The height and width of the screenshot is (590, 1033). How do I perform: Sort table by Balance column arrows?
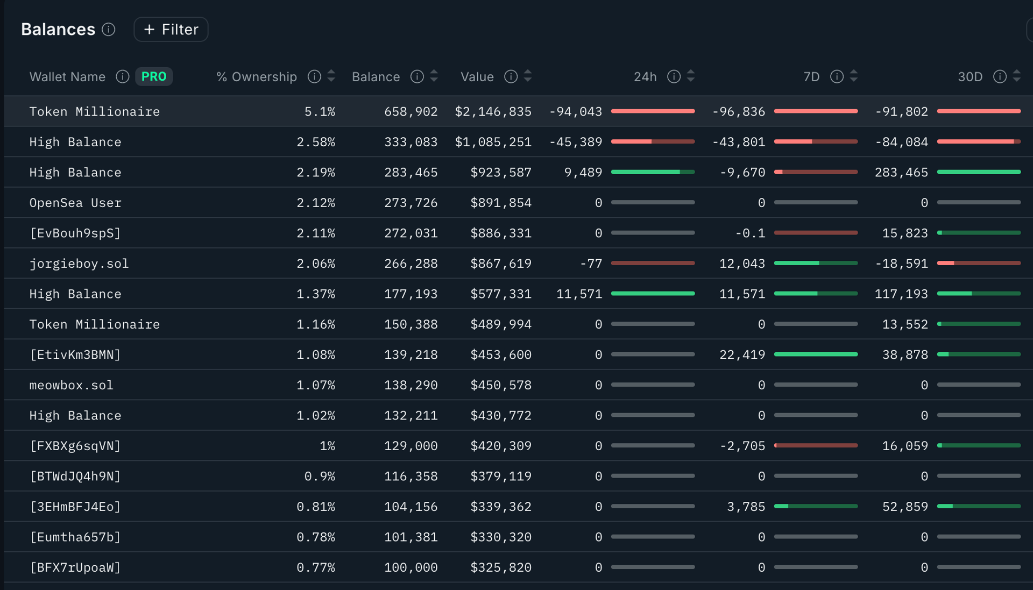pos(434,76)
